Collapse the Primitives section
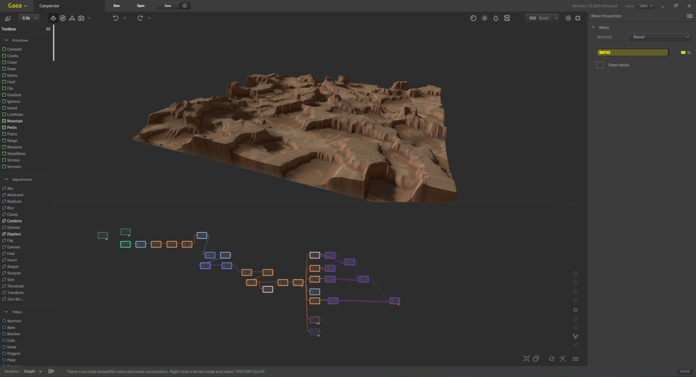The width and height of the screenshot is (696, 377). (6, 40)
